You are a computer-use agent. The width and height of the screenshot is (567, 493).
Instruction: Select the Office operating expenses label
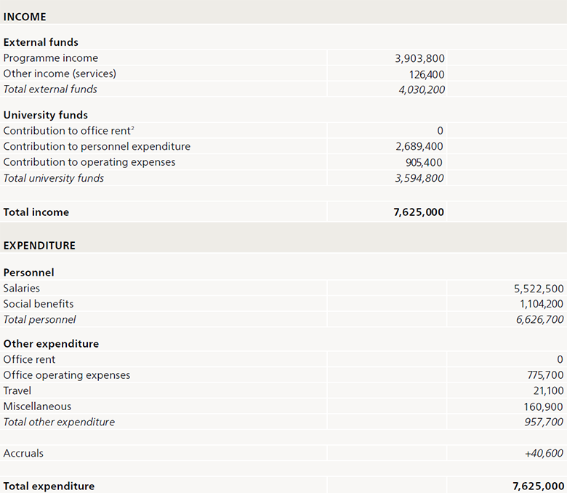click(x=67, y=375)
